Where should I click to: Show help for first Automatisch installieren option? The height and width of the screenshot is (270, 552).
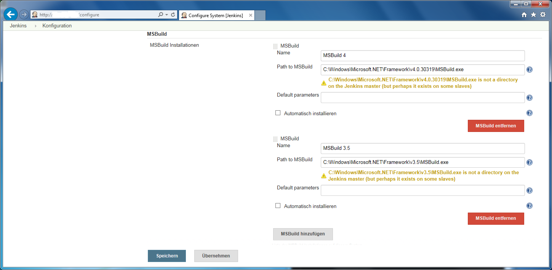tap(529, 113)
